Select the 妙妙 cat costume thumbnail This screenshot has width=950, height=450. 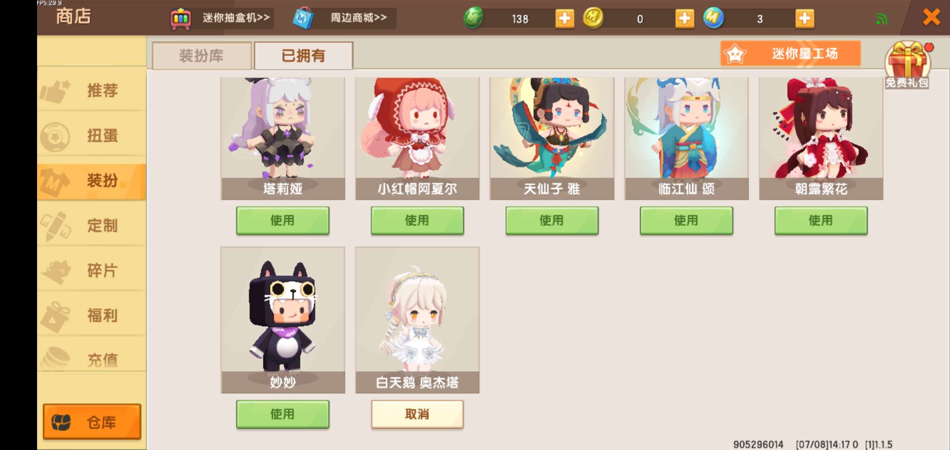tap(283, 320)
